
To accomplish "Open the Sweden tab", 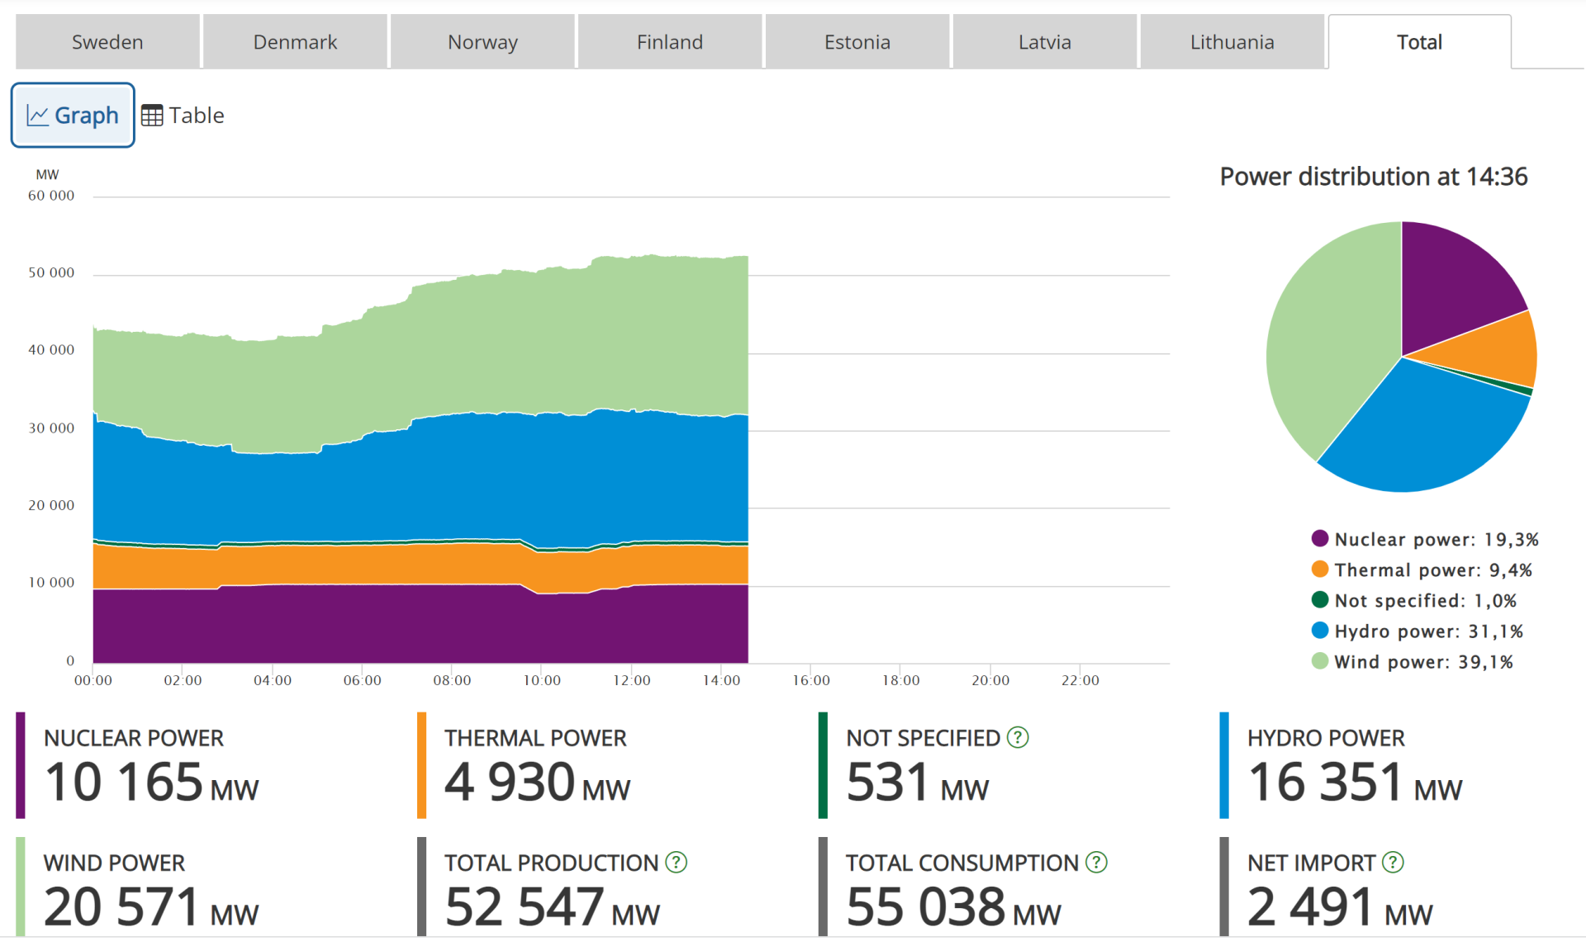I will [107, 42].
